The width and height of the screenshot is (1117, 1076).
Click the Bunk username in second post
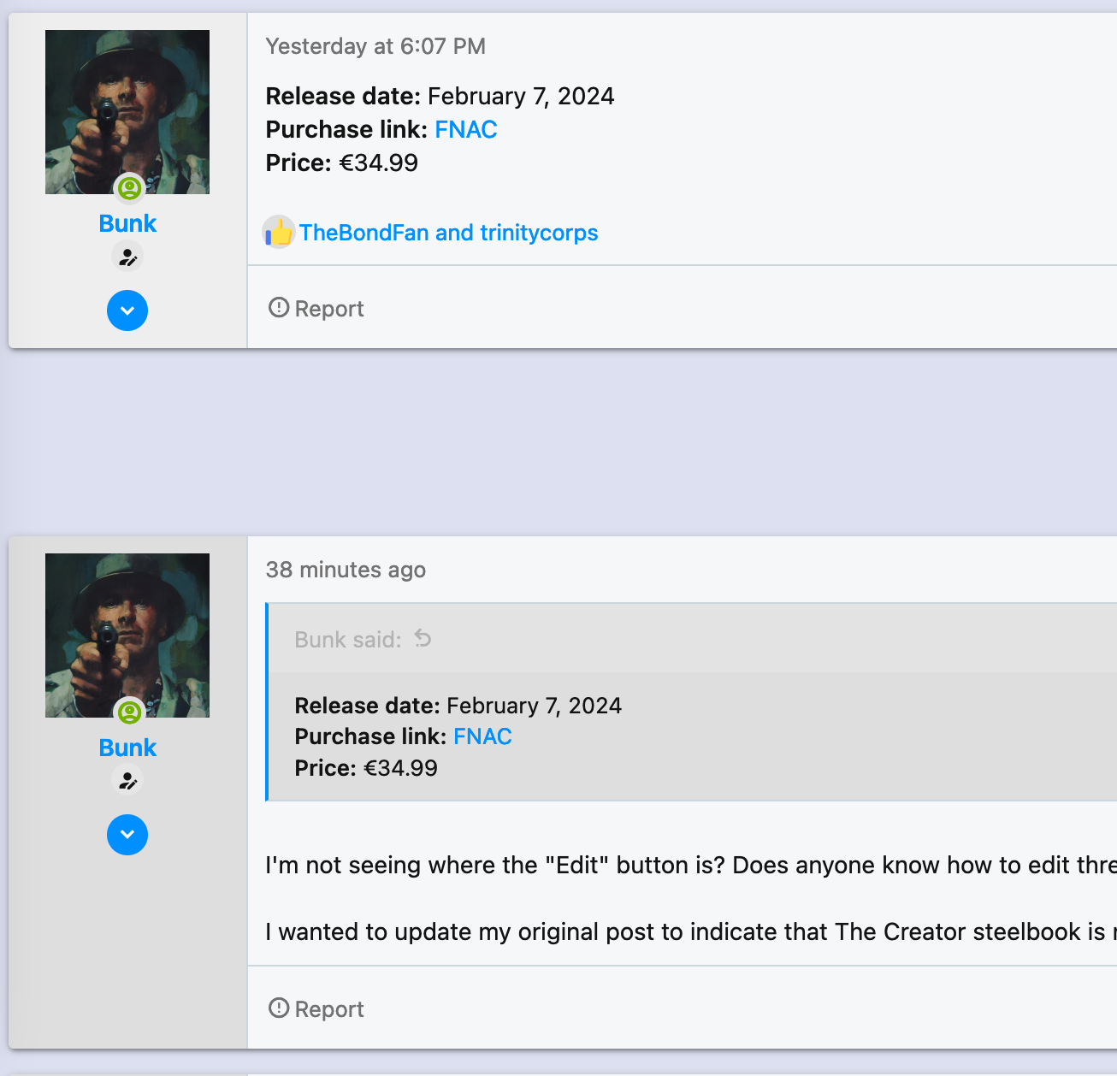tap(127, 748)
